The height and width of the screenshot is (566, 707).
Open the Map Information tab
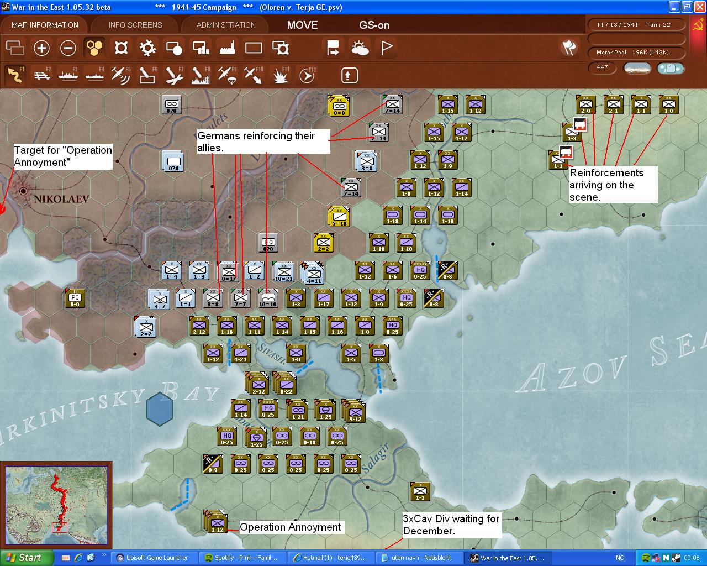click(45, 25)
